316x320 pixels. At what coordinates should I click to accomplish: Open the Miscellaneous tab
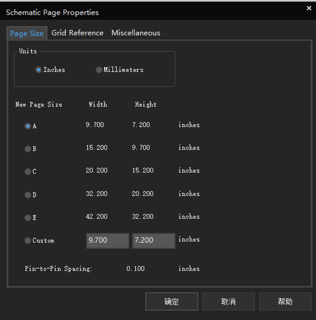pos(136,33)
